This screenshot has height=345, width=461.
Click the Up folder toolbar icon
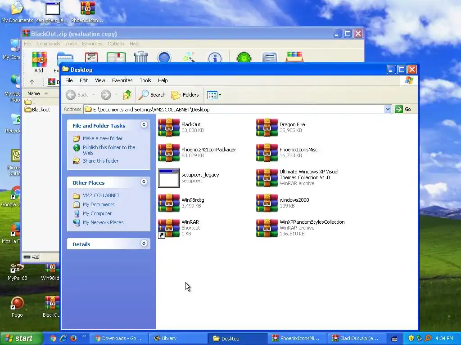(x=127, y=95)
